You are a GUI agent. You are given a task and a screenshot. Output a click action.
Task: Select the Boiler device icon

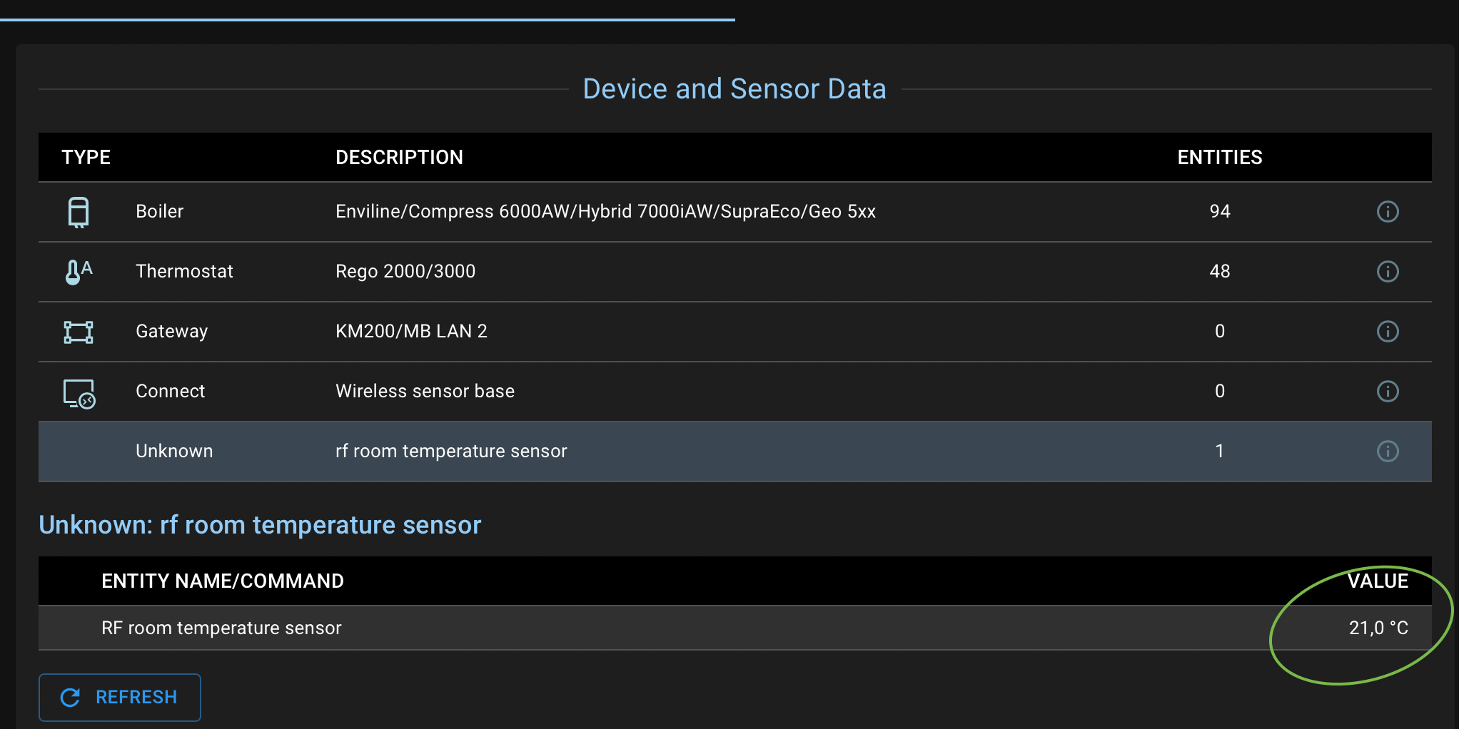coord(77,211)
